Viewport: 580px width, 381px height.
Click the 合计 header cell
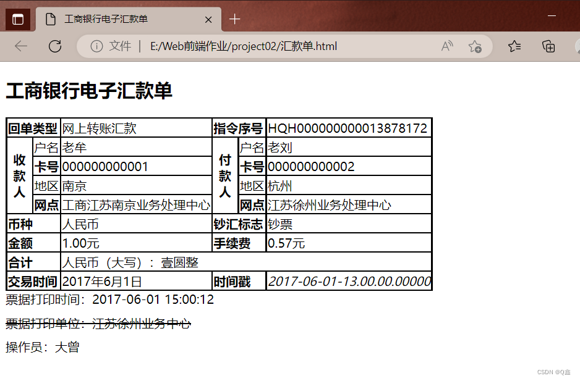(x=33, y=262)
